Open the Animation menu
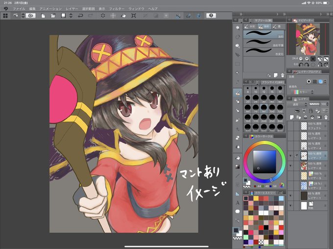 pos(50,9)
